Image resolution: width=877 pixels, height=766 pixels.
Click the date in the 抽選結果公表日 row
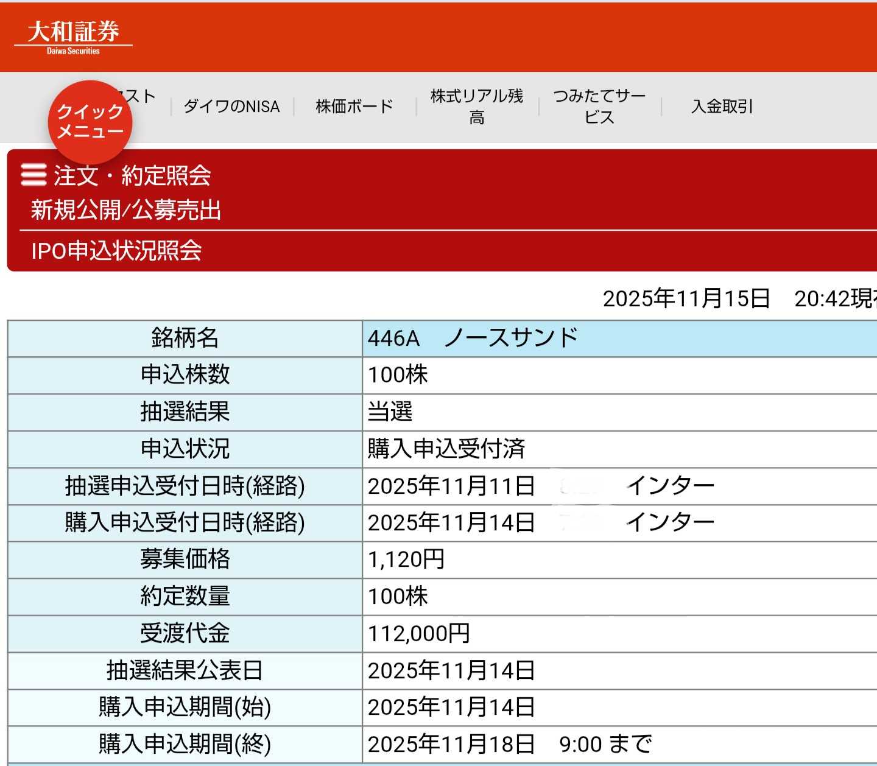pyautogui.click(x=451, y=670)
